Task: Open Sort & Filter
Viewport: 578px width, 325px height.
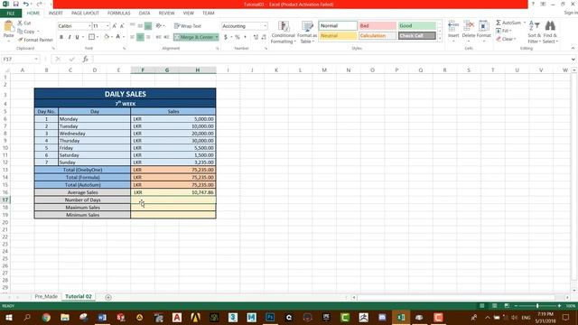Action: point(534,32)
